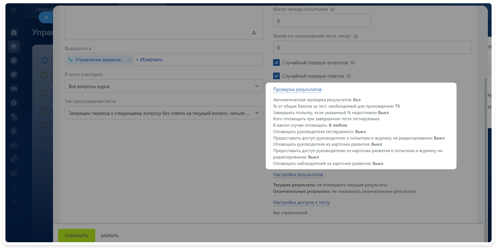Open the hamburger menu in the sidebar
Image resolution: width=497 pixels, height=250 pixels.
point(14,10)
